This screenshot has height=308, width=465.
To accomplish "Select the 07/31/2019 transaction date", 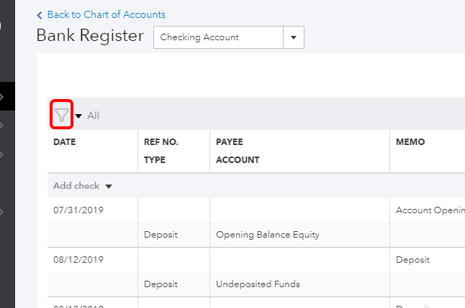I will pos(73,210).
